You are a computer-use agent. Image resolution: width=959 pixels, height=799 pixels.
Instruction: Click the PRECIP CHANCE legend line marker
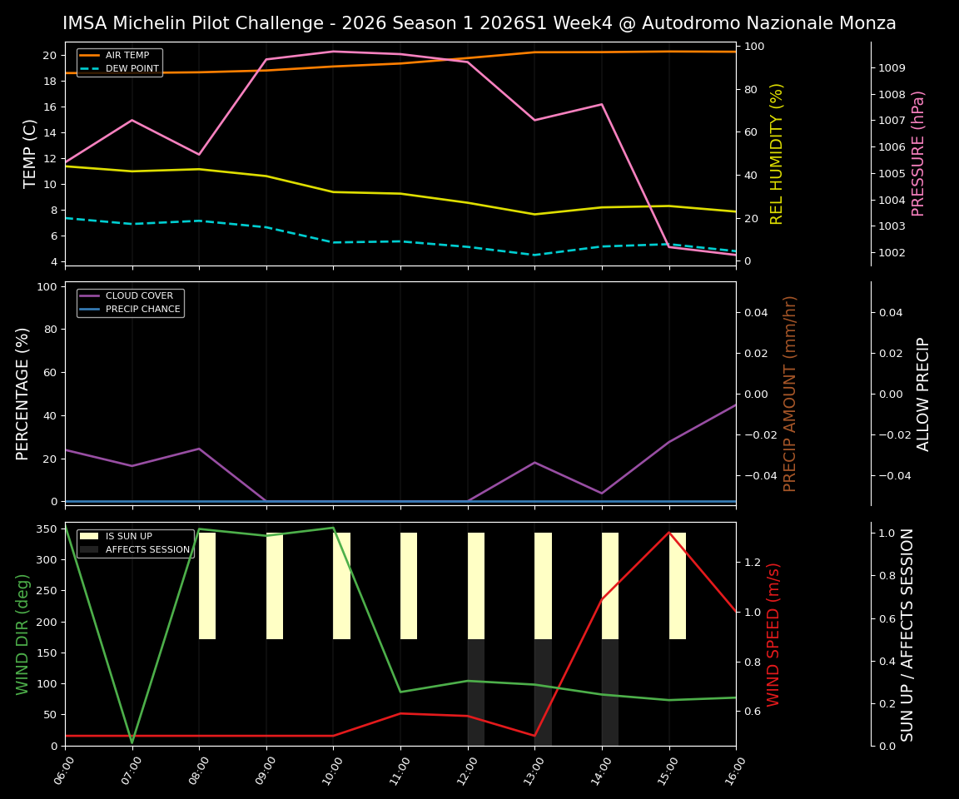pos(90,309)
